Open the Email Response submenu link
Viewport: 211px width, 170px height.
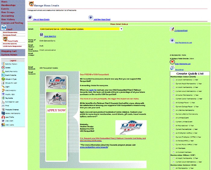pos(10,32)
